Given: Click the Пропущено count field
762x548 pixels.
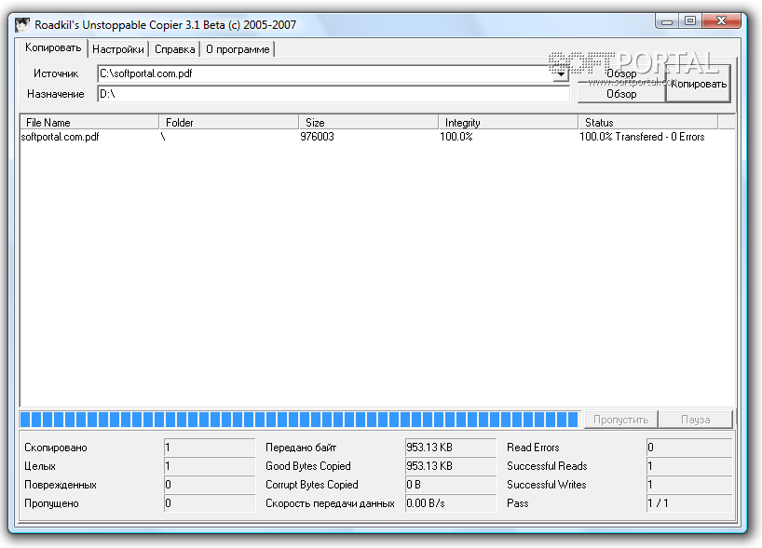Looking at the screenshot, I should pyautogui.click(x=210, y=503).
